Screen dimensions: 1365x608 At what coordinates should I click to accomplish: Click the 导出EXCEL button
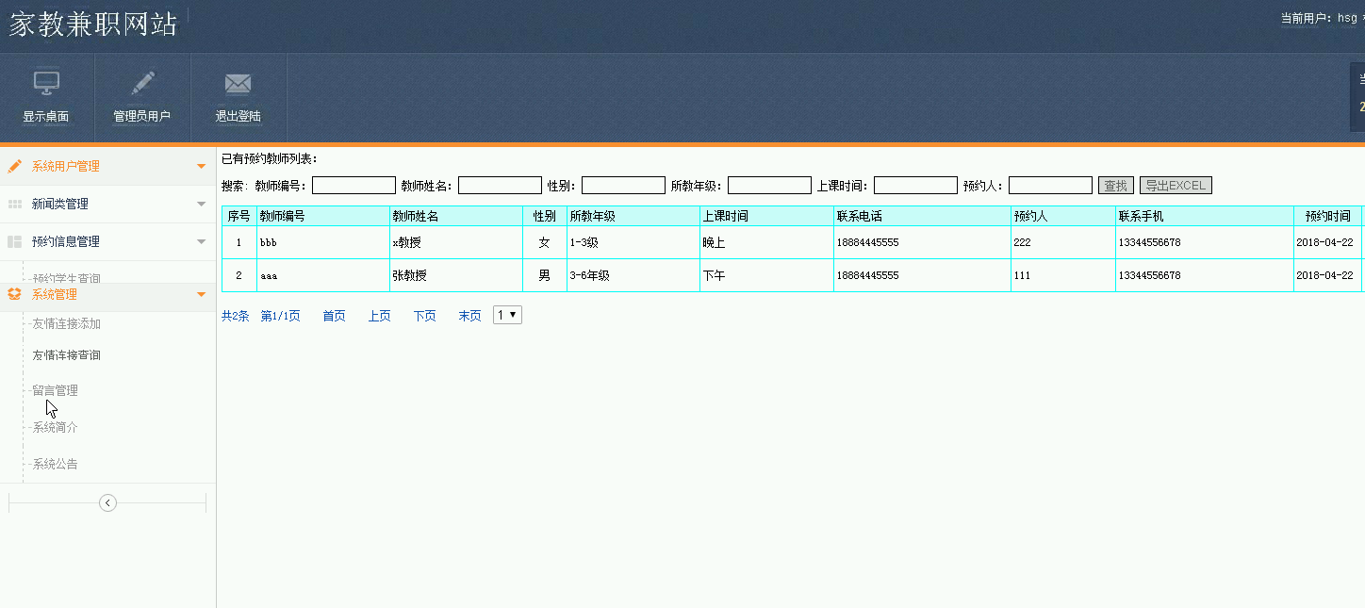click(1176, 186)
